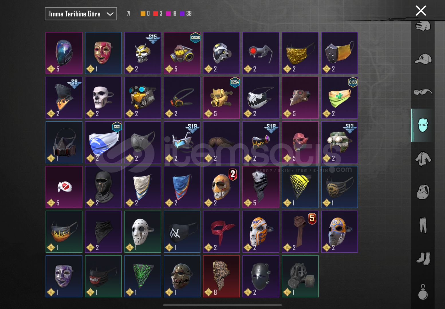Open the backpack category icon

click(423, 192)
